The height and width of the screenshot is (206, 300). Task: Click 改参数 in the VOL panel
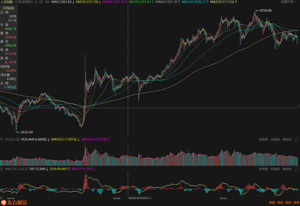(x=263, y=139)
